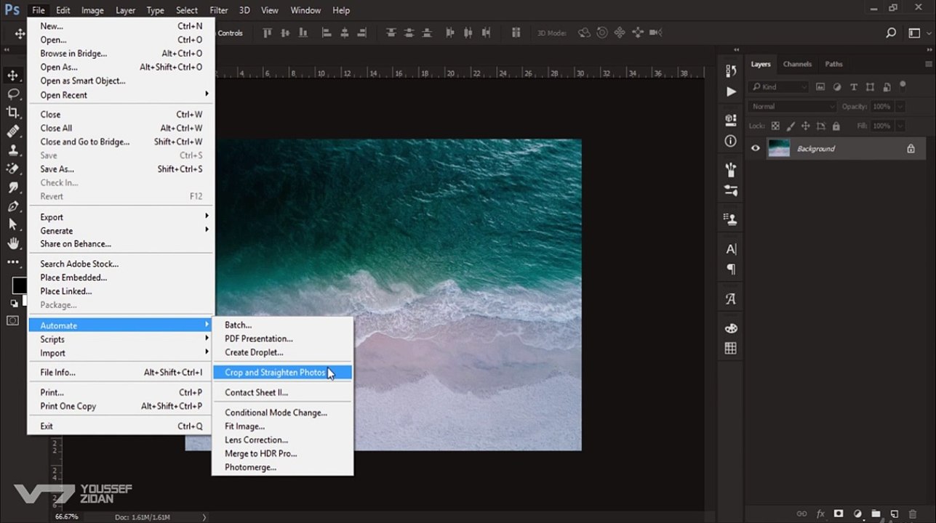Screen dimensions: 936x523
Task: Open the Paragraph panel icon
Action: click(x=731, y=269)
